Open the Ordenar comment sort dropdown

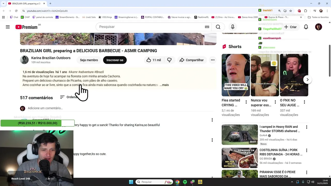click(69, 97)
